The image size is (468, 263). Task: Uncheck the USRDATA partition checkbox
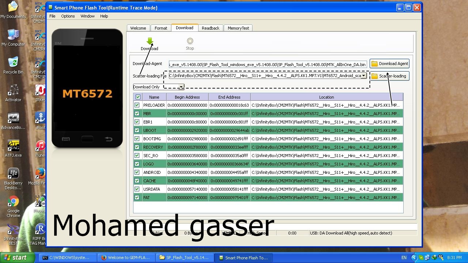pyautogui.click(x=137, y=189)
